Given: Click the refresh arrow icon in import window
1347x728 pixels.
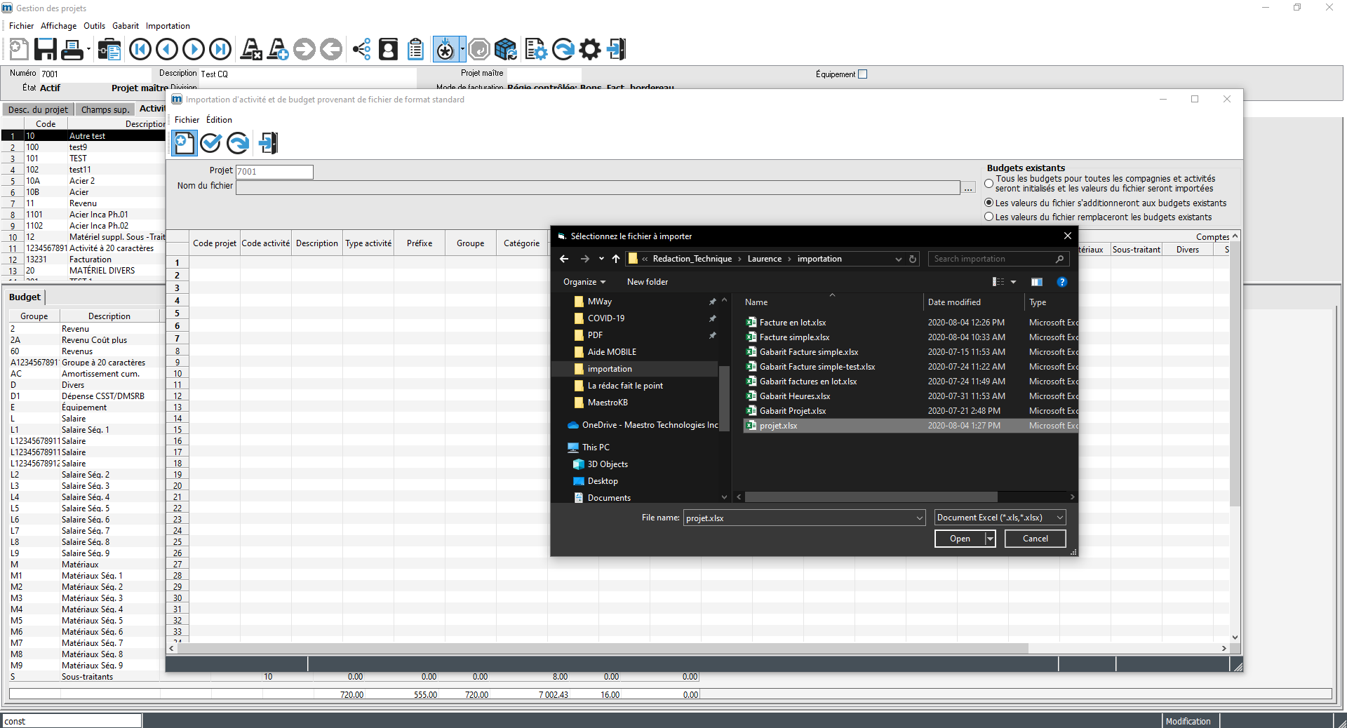Looking at the screenshot, I should 238,143.
